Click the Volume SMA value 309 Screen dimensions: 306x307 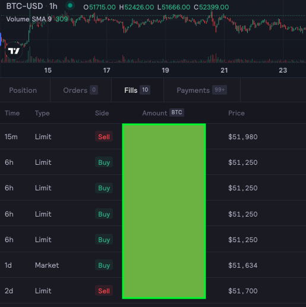point(62,19)
